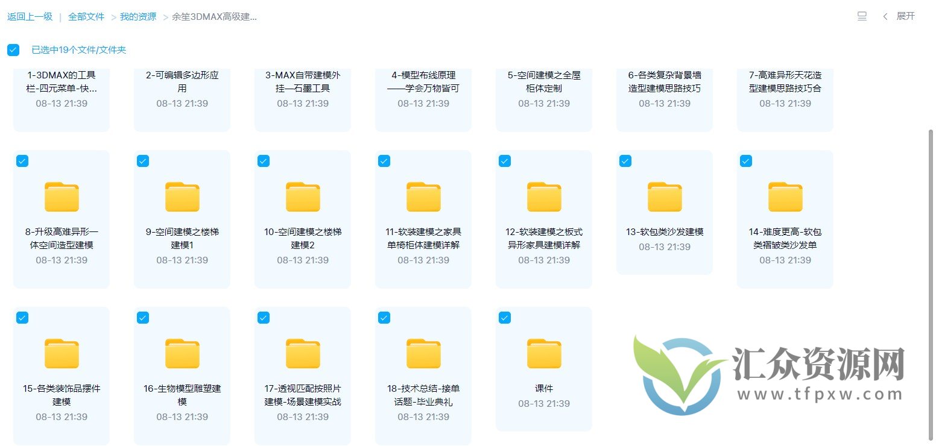Open folder icon 15-各类装饰品摆件建模
The width and height of the screenshot is (936, 446).
[62, 353]
